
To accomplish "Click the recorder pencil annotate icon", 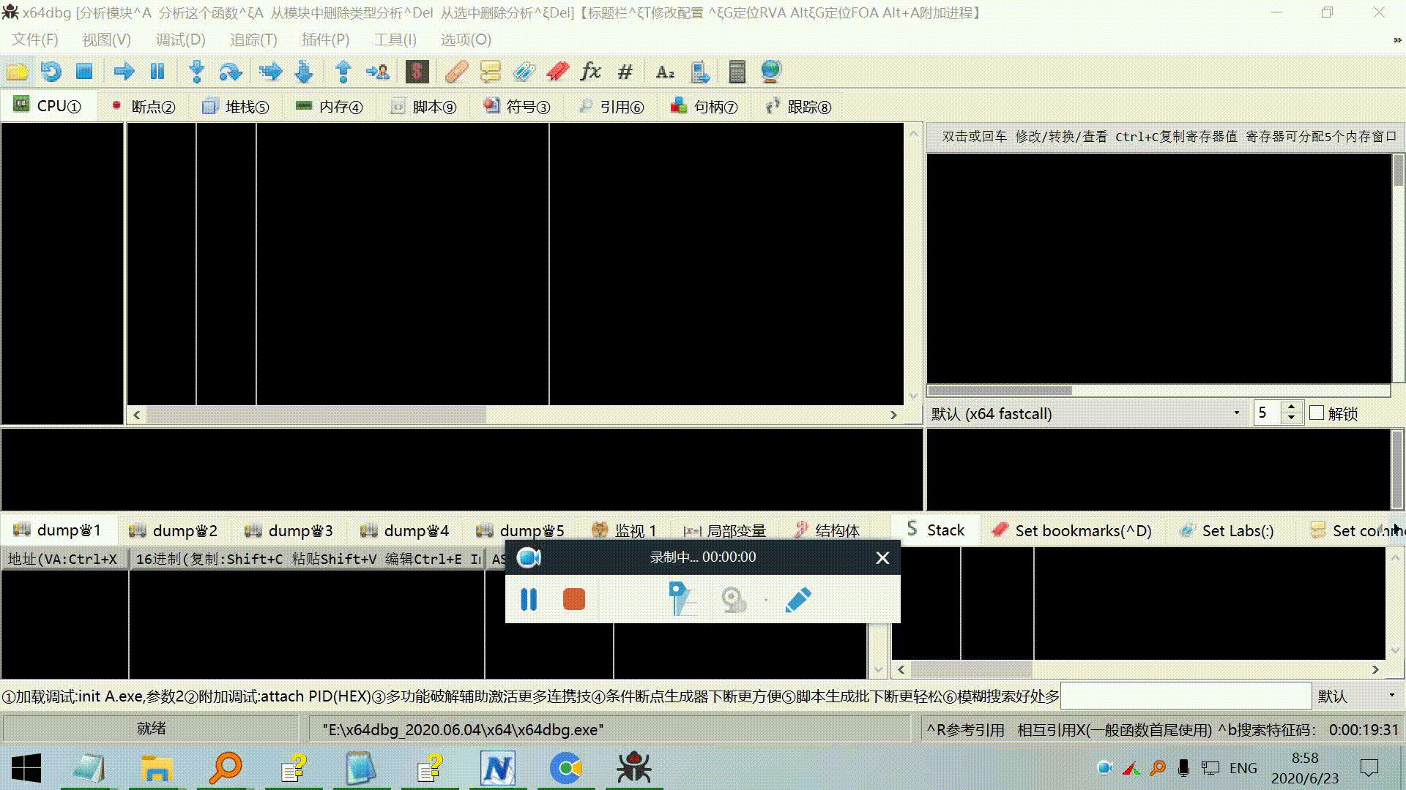I will 797,600.
